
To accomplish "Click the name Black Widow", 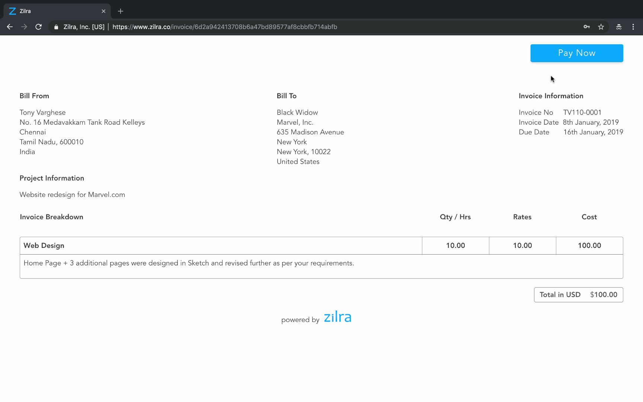I will [x=297, y=112].
